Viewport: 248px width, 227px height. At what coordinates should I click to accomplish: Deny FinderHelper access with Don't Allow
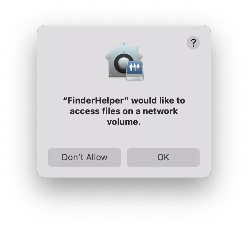pyautogui.click(x=85, y=158)
